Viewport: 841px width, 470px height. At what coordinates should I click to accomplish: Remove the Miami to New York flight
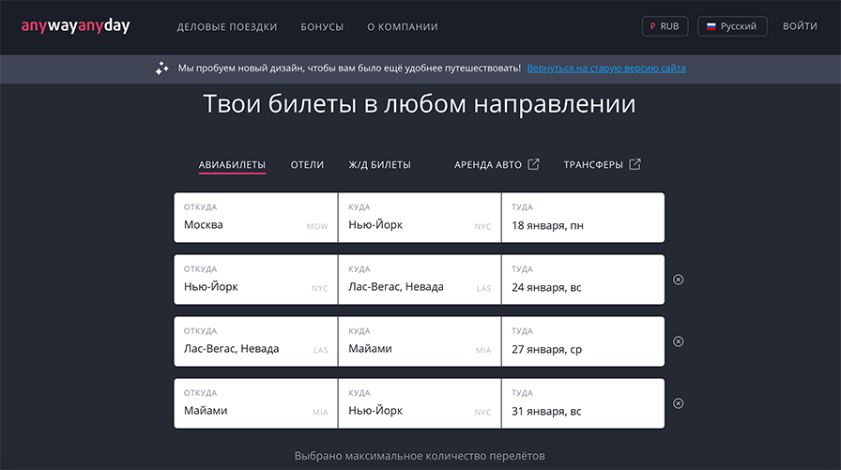tap(679, 403)
